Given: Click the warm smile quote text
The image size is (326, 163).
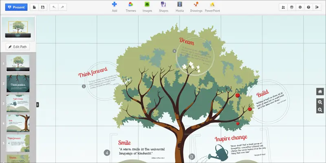Looking at the screenshot, I should pos(141,151).
